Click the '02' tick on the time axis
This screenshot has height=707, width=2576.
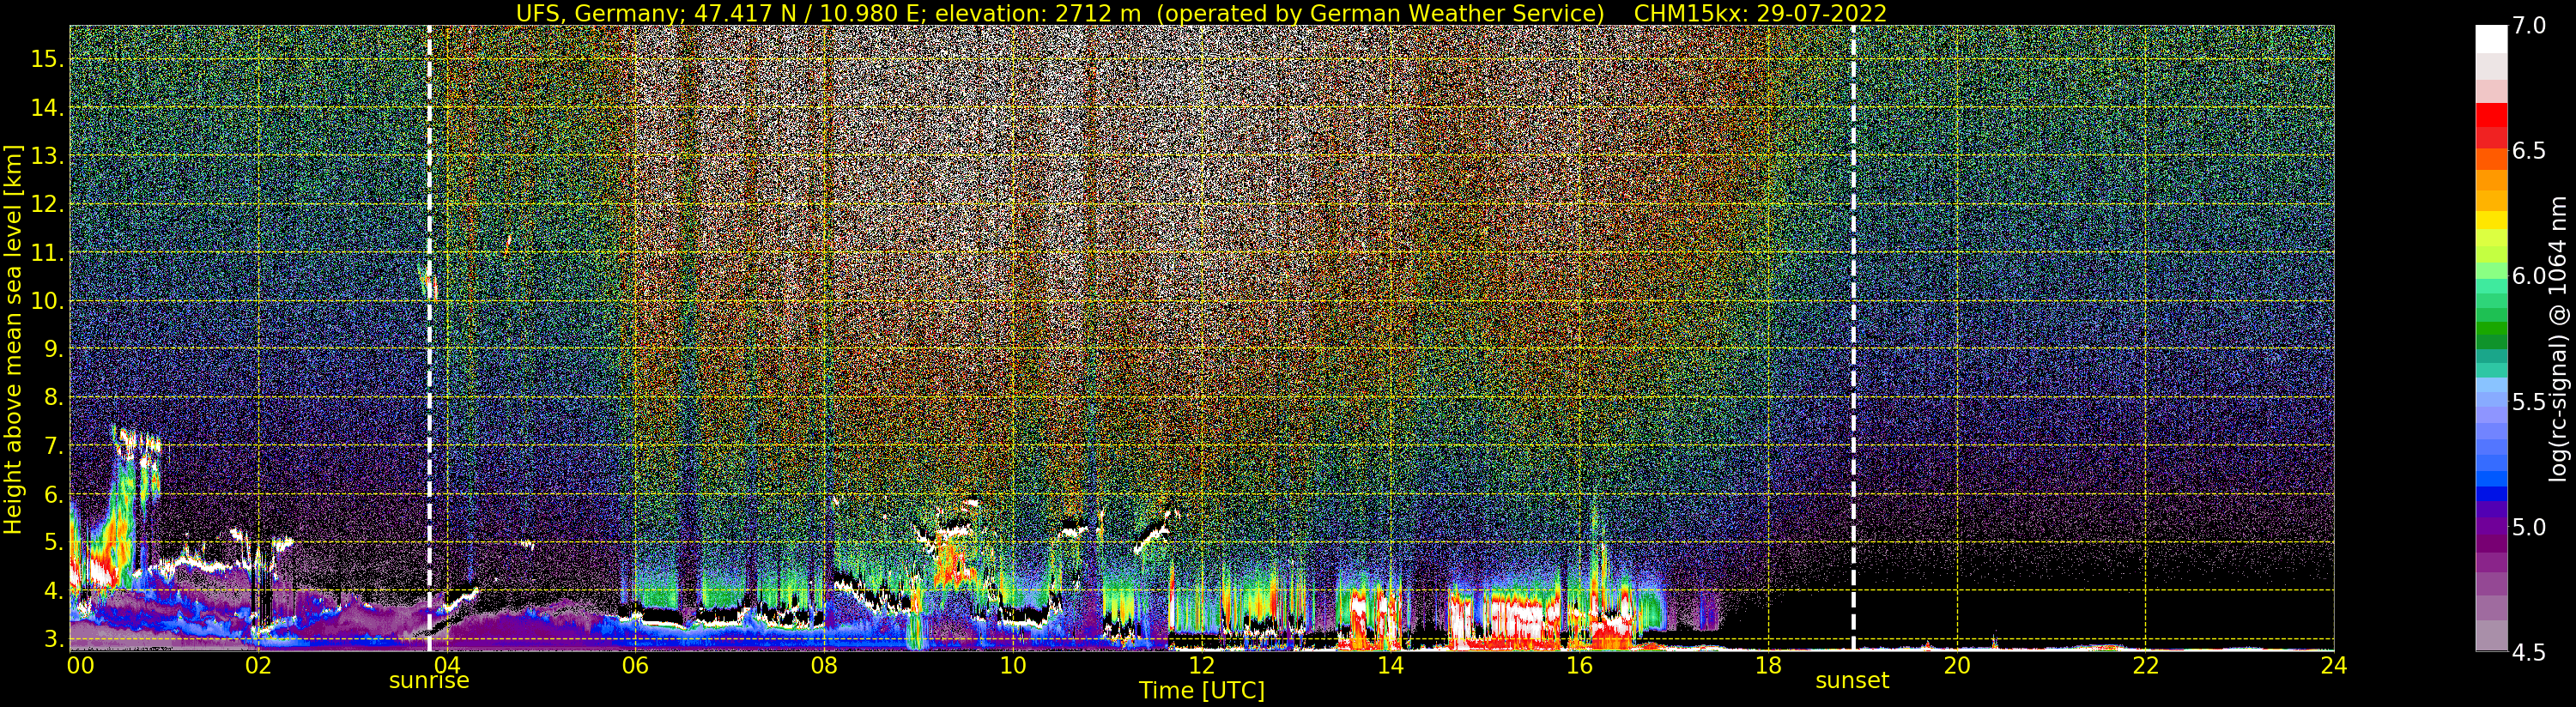(258, 665)
